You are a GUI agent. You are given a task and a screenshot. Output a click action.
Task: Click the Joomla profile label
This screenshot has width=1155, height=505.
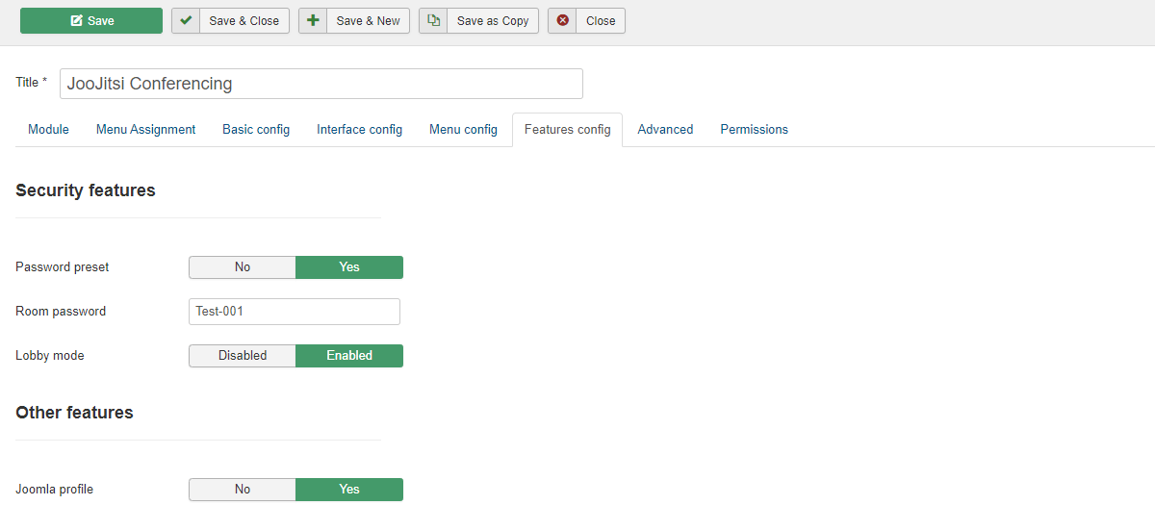click(x=55, y=490)
